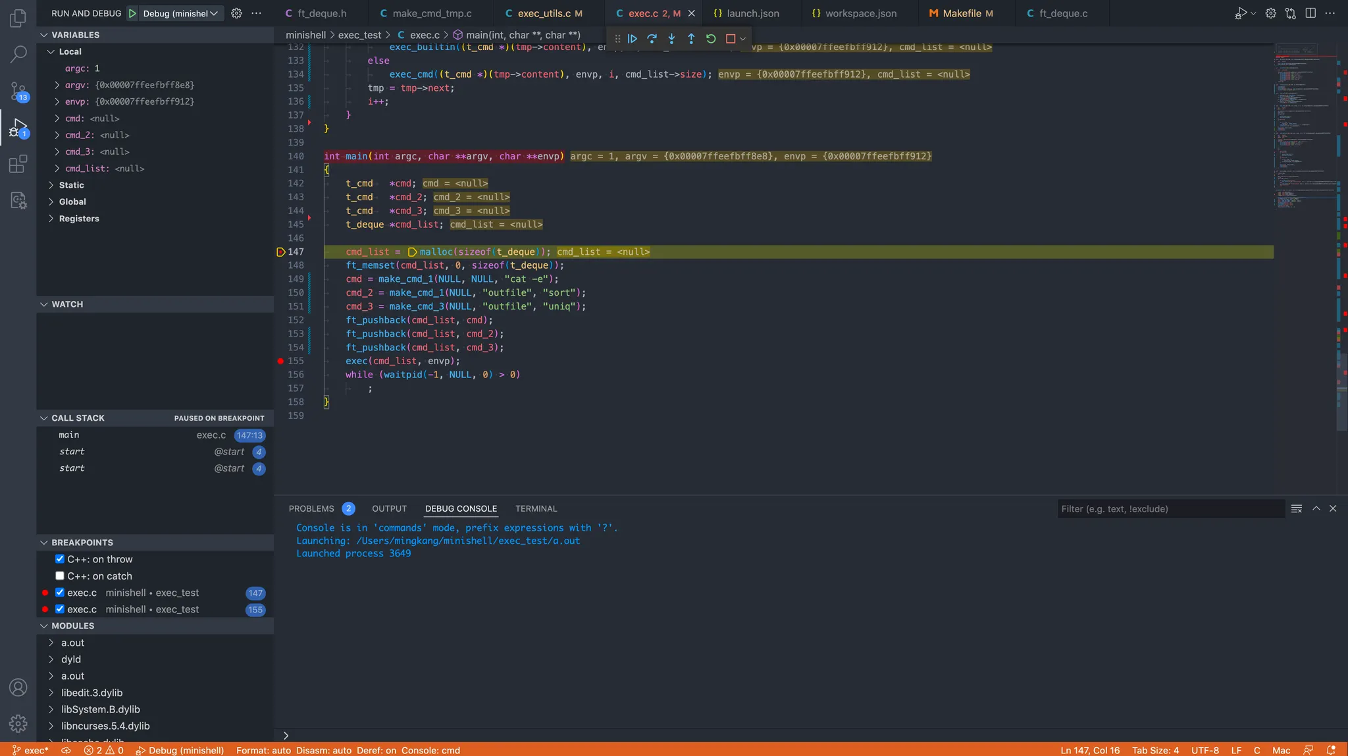Image resolution: width=1348 pixels, height=756 pixels.
Task: Open the Extensions view in activity bar
Action: (18, 164)
